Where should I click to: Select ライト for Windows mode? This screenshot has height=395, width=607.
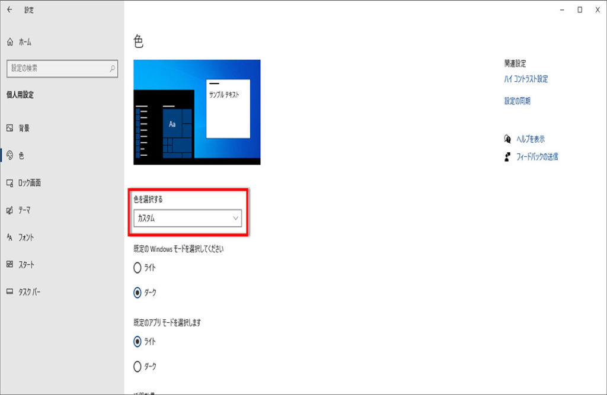(138, 268)
